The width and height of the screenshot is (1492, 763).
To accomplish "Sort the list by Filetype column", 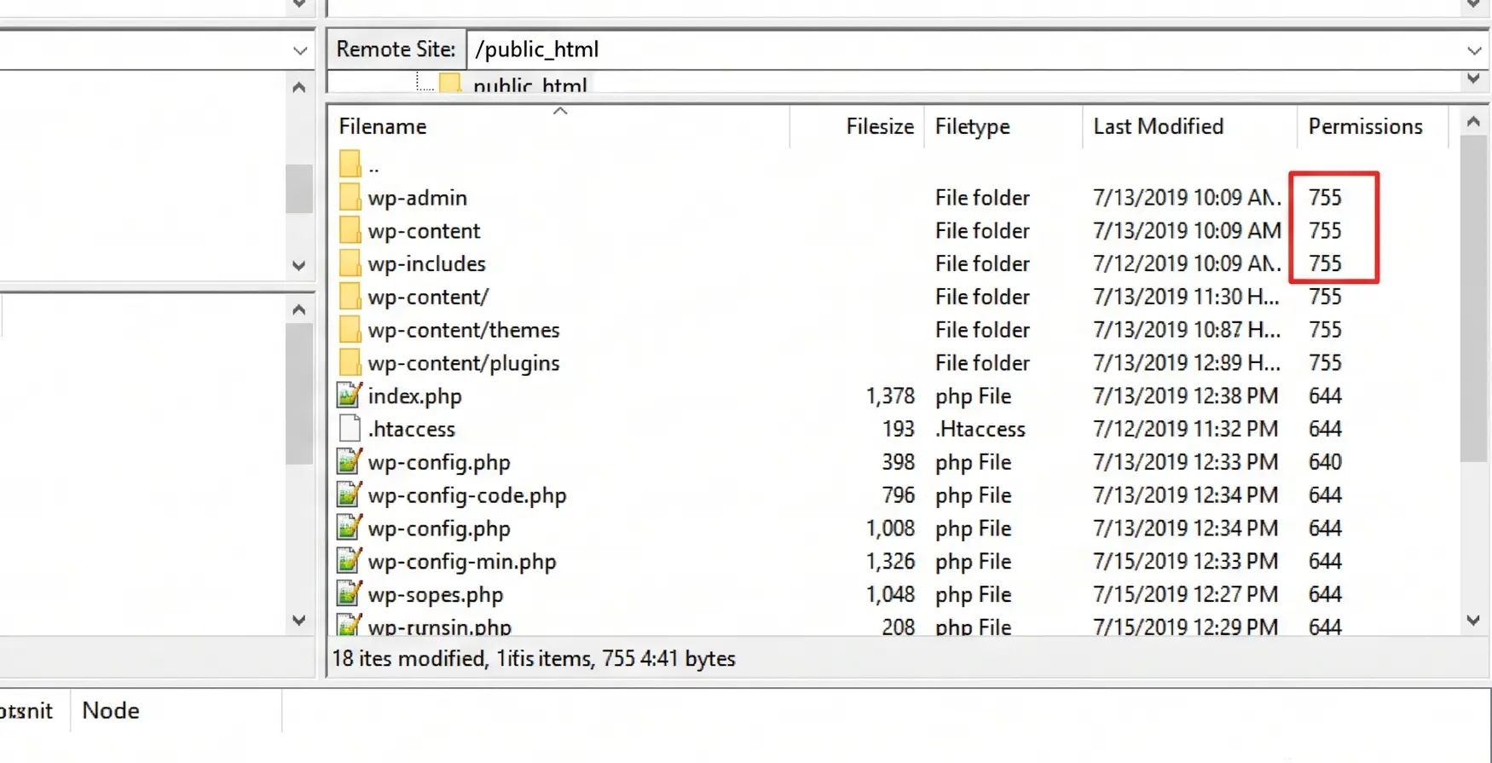I will [972, 126].
